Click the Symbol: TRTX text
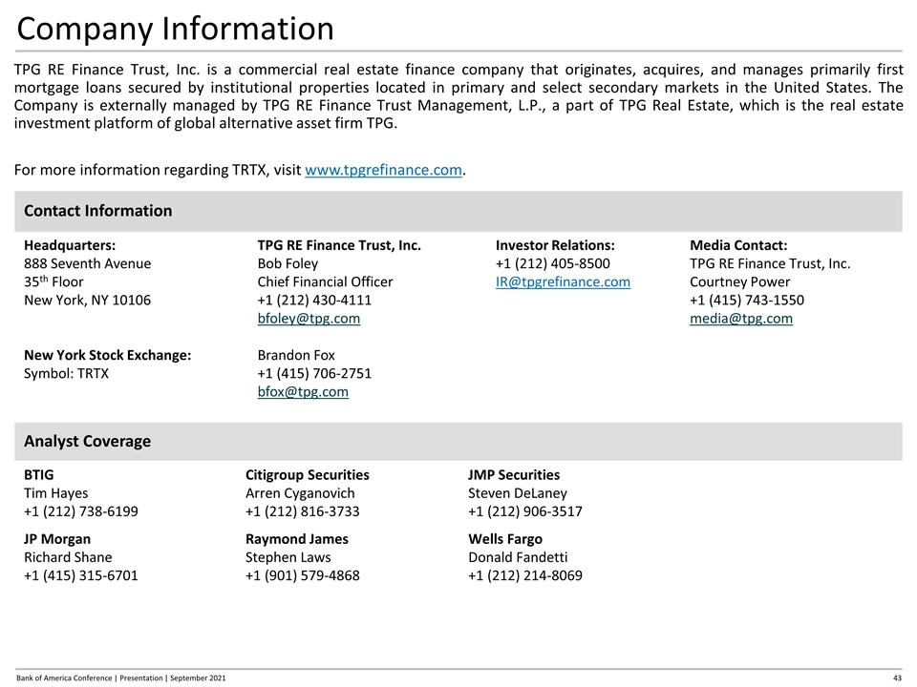The width and height of the screenshot is (917, 687). click(66, 374)
